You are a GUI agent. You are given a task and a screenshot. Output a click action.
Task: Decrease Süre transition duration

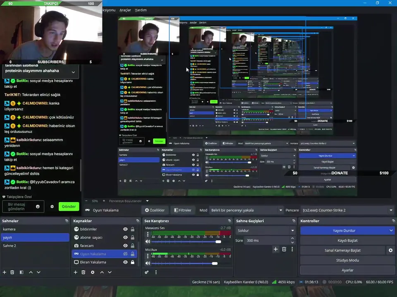[x=292, y=243]
